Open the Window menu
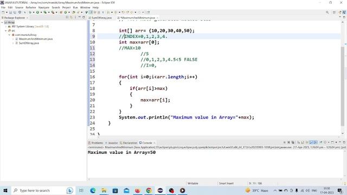 click(x=85, y=8)
